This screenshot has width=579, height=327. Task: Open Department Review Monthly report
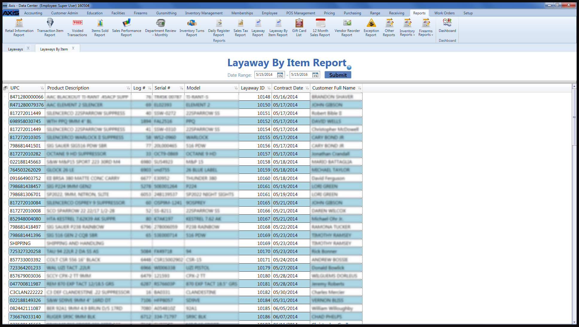tap(161, 27)
